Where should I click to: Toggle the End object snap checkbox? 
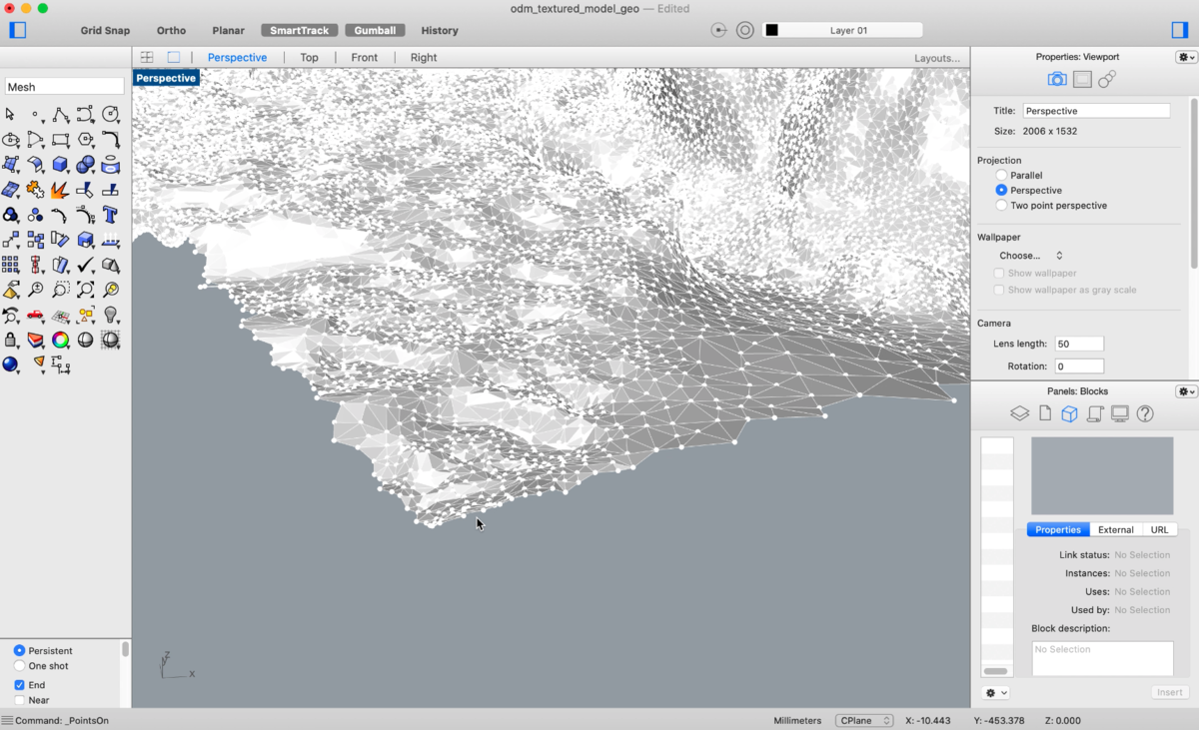(19, 685)
